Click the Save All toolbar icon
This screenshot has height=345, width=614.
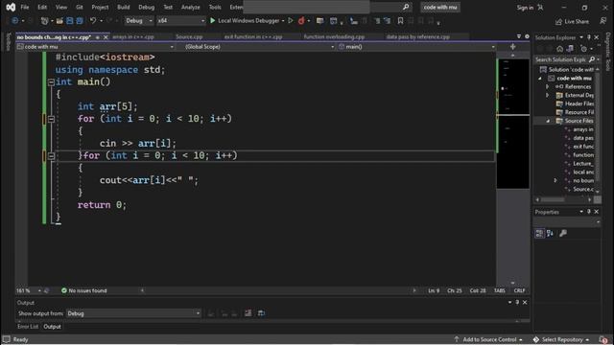coord(80,21)
